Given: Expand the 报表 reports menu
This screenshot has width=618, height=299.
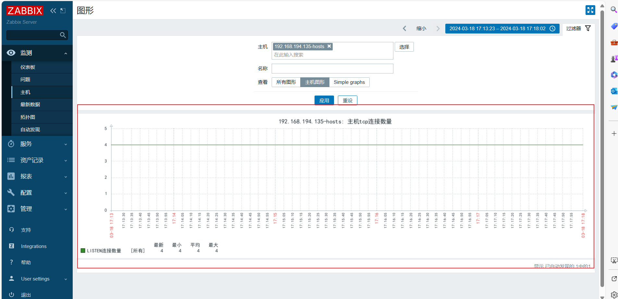Looking at the screenshot, I should (x=37, y=176).
